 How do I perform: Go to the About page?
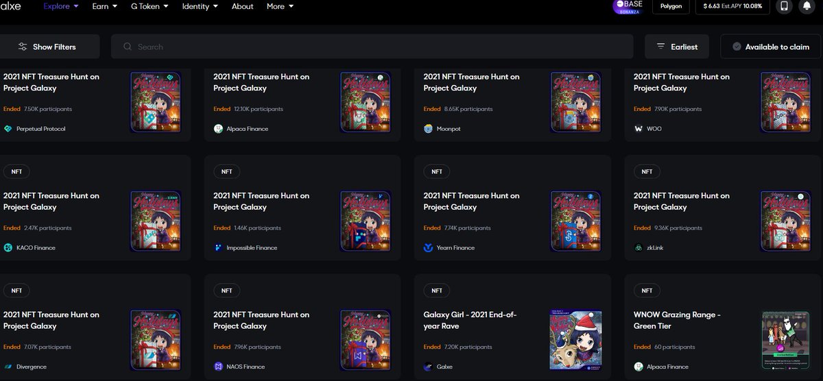pos(242,6)
